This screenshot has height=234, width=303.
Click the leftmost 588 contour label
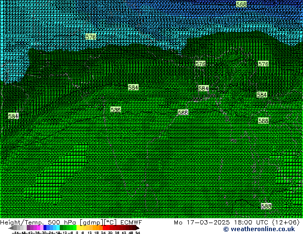pyautogui.click(x=116, y=110)
